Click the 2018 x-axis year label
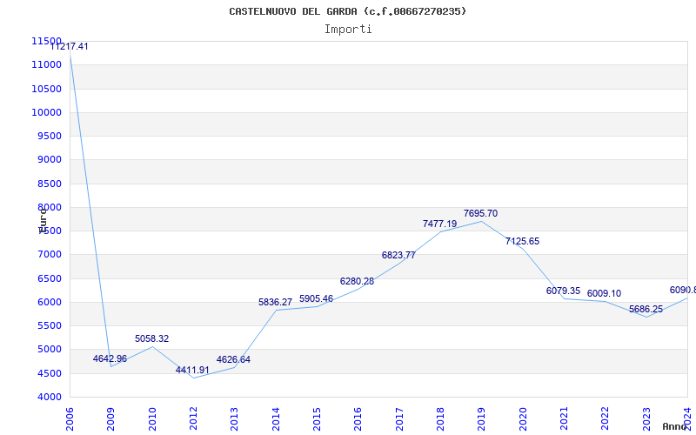The width and height of the screenshot is (696, 435). pyautogui.click(x=440, y=419)
